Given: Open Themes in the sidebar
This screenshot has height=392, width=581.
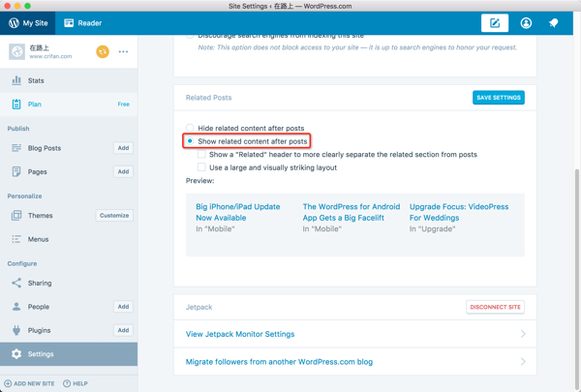Looking at the screenshot, I should point(41,215).
